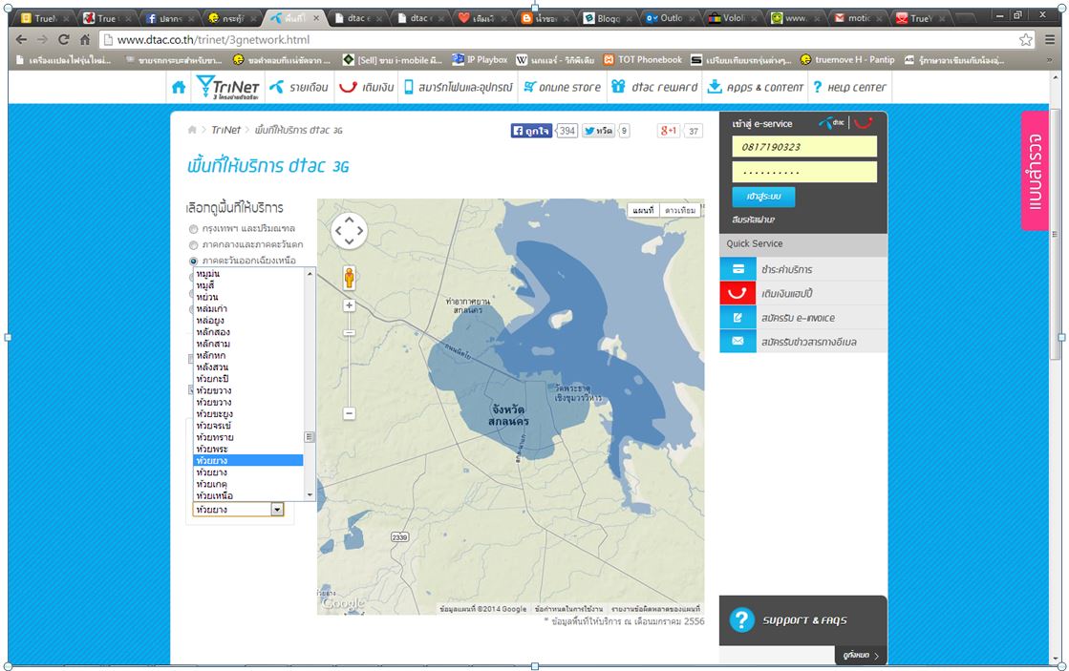Image resolution: width=1069 pixels, height=671 pixels.
Task: Click the home icon in dtac navigation bar
Action: point(179,87)
